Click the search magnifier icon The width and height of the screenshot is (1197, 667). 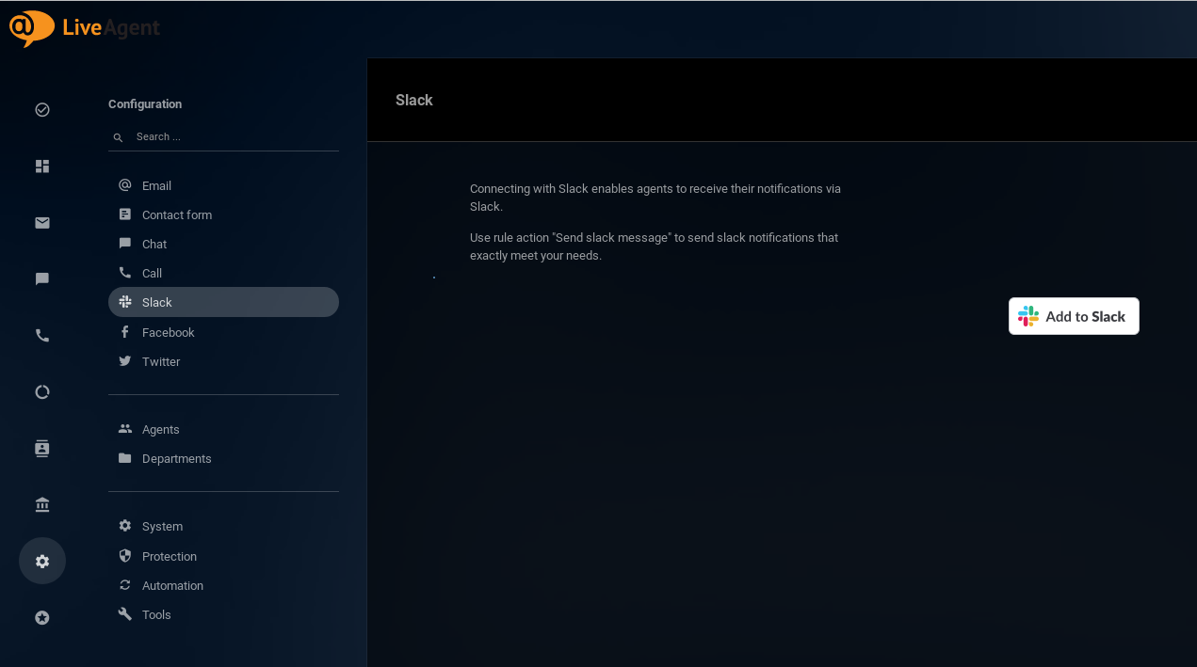click(x=119, y=137)
